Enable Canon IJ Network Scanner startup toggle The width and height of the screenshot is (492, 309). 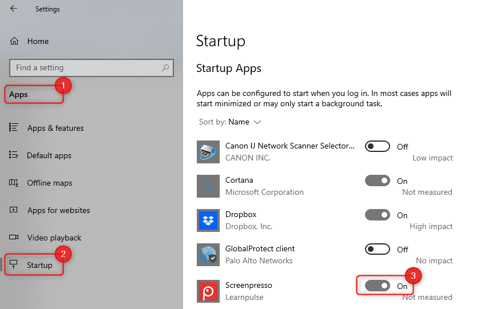377,147
